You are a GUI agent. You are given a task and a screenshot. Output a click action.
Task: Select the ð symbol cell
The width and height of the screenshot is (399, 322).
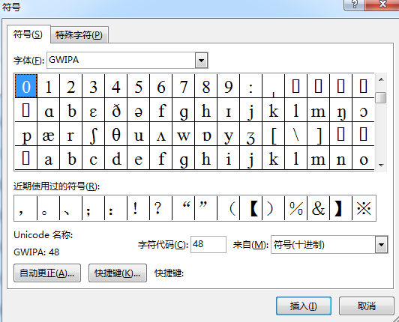116,110
